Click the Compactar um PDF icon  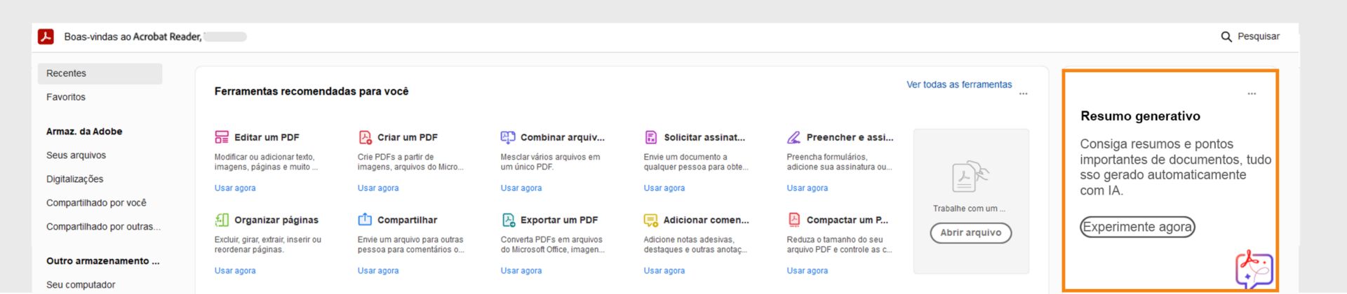point(794,220)
